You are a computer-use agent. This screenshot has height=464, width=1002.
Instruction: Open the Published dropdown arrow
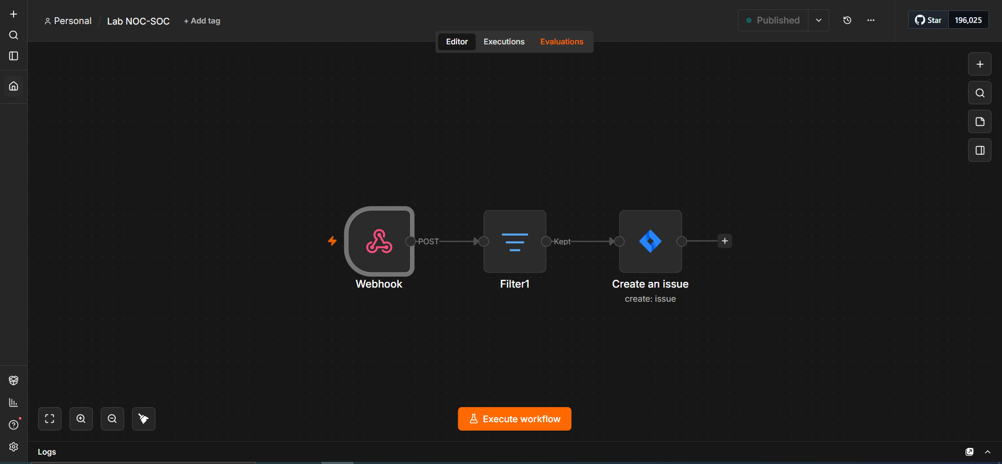point(819,20)
